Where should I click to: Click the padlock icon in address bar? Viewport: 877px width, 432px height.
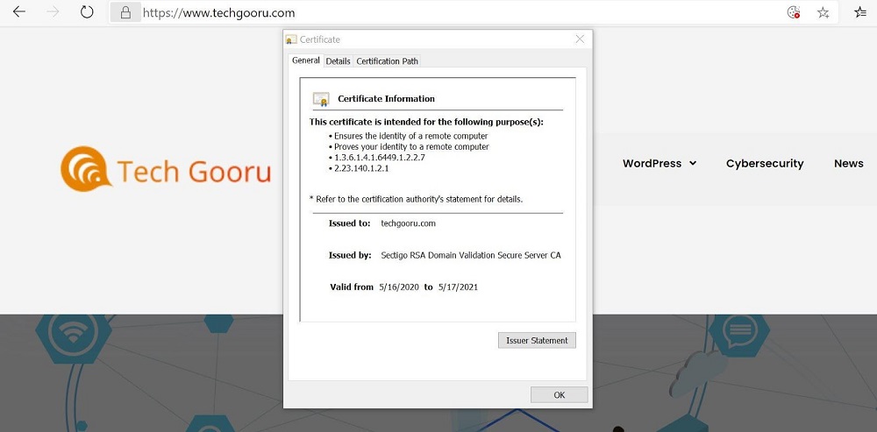125,12
